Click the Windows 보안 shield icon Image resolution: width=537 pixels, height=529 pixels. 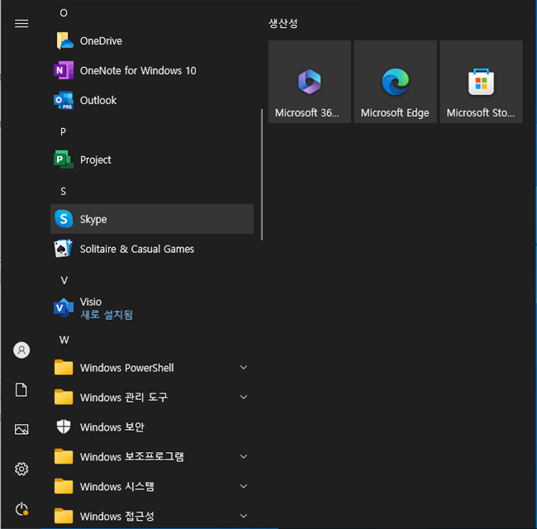(64, 427)
